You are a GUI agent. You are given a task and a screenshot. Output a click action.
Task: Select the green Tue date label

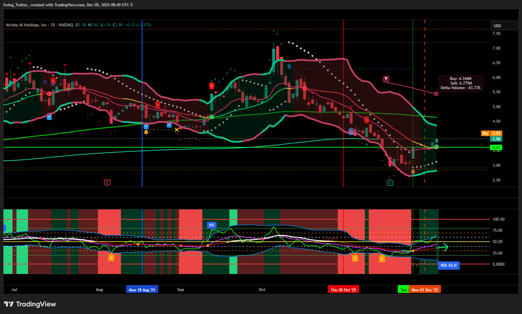tap(403, 289)
